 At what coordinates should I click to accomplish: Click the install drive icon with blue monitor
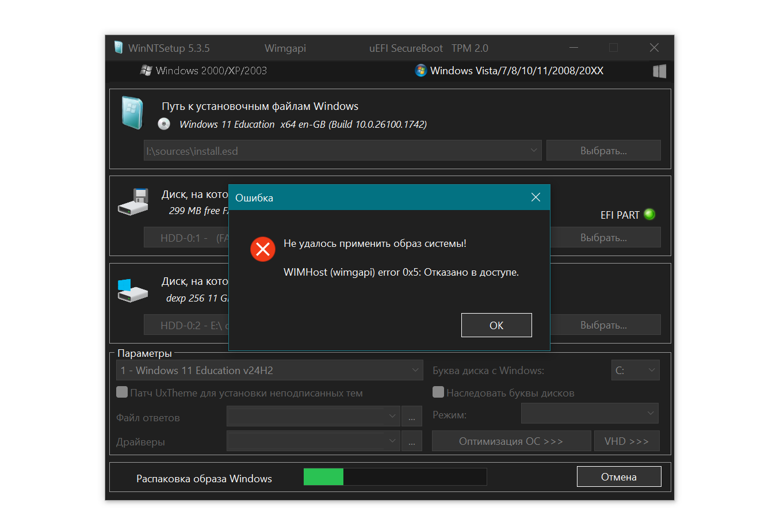pos(133,291)
